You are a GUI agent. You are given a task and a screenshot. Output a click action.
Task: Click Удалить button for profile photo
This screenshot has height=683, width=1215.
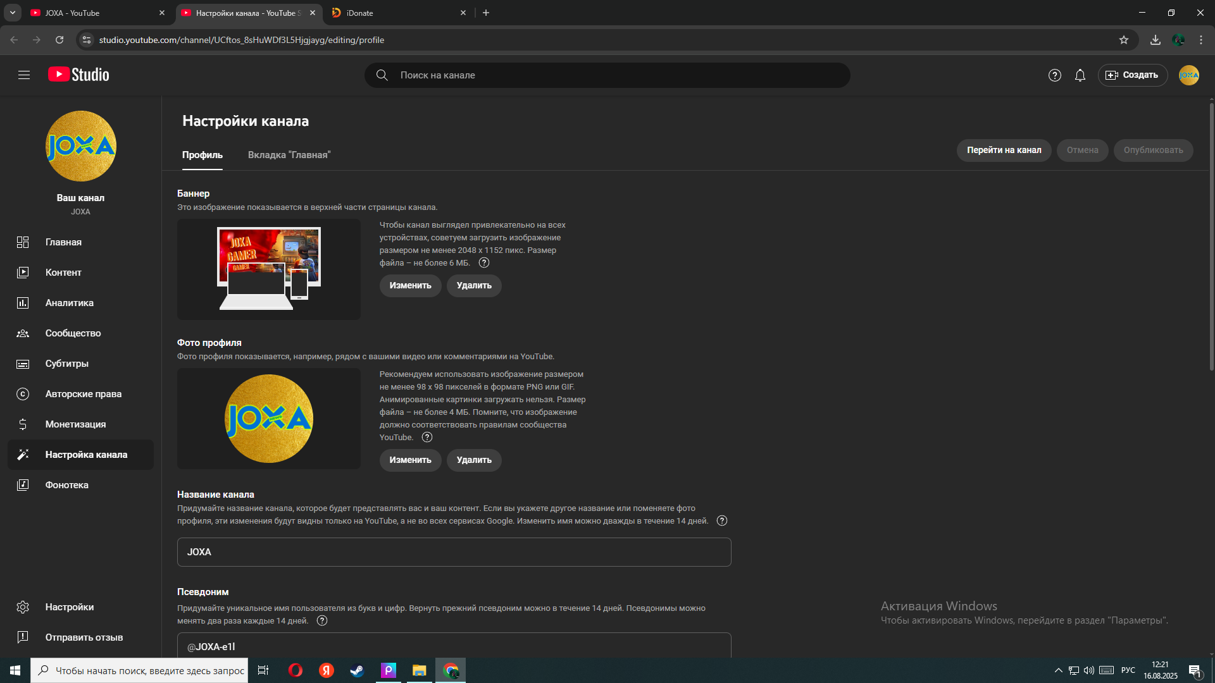[x=474, y=460]
